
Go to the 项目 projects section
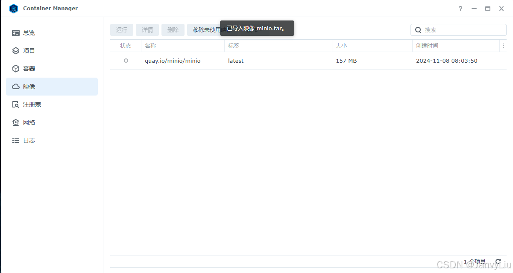click(x=52, y=51)
